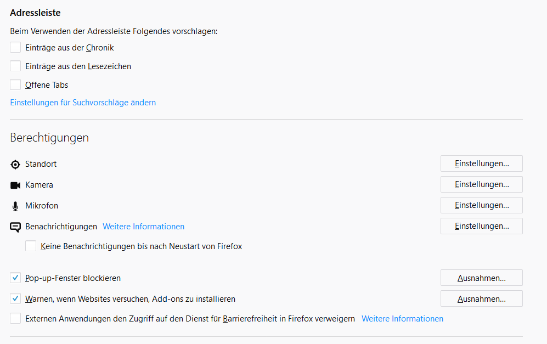Enable Einträge aus der Chronik checkbox
Screen dimensions: 547x344
pos(15,47)
